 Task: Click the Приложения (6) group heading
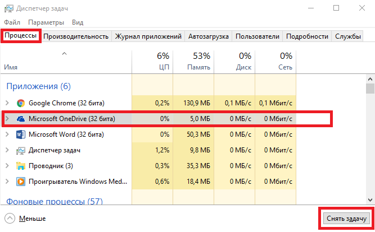[38, 86]
